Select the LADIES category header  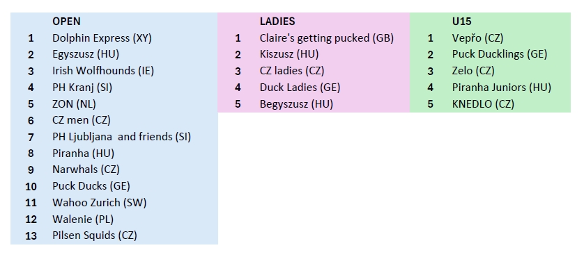[x=277, y=21]
